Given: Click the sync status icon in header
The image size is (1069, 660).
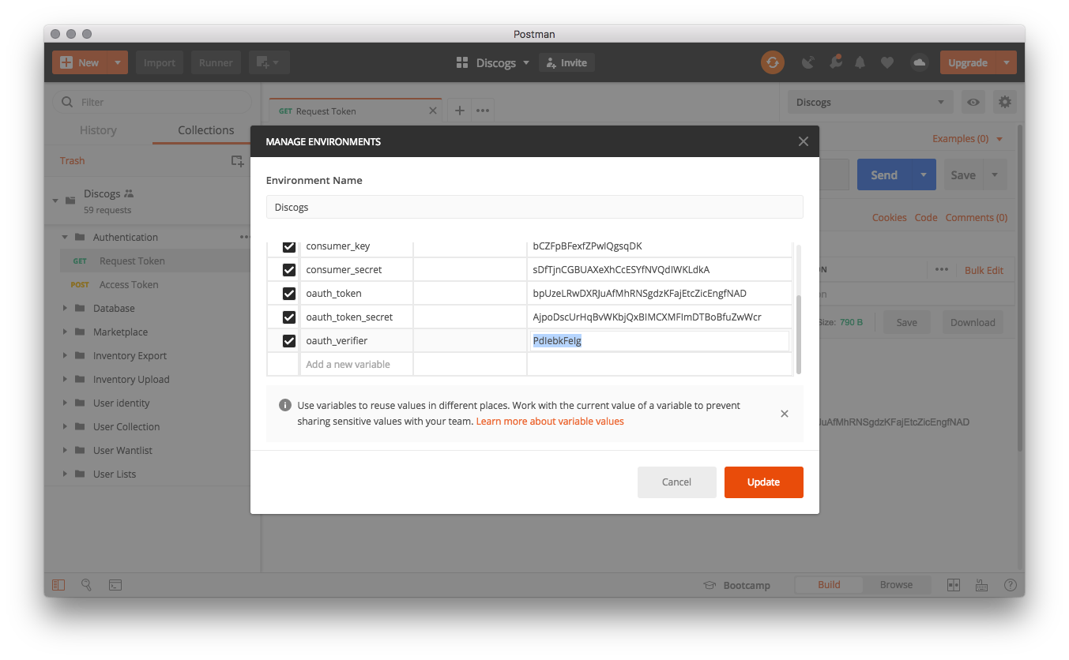Looking at the screenshot, I should (x=772, y=62).
